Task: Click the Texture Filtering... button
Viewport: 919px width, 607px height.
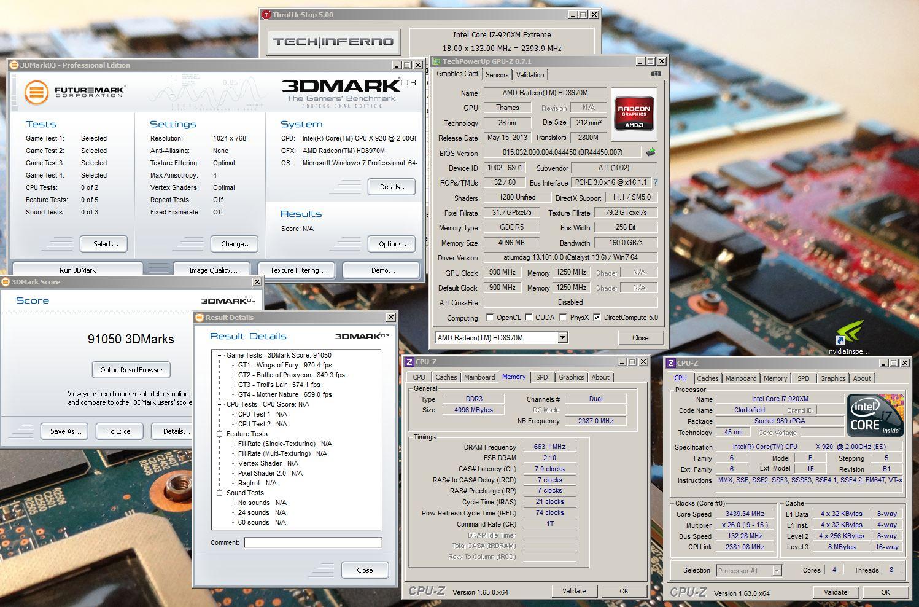Action: pos(298,270)
